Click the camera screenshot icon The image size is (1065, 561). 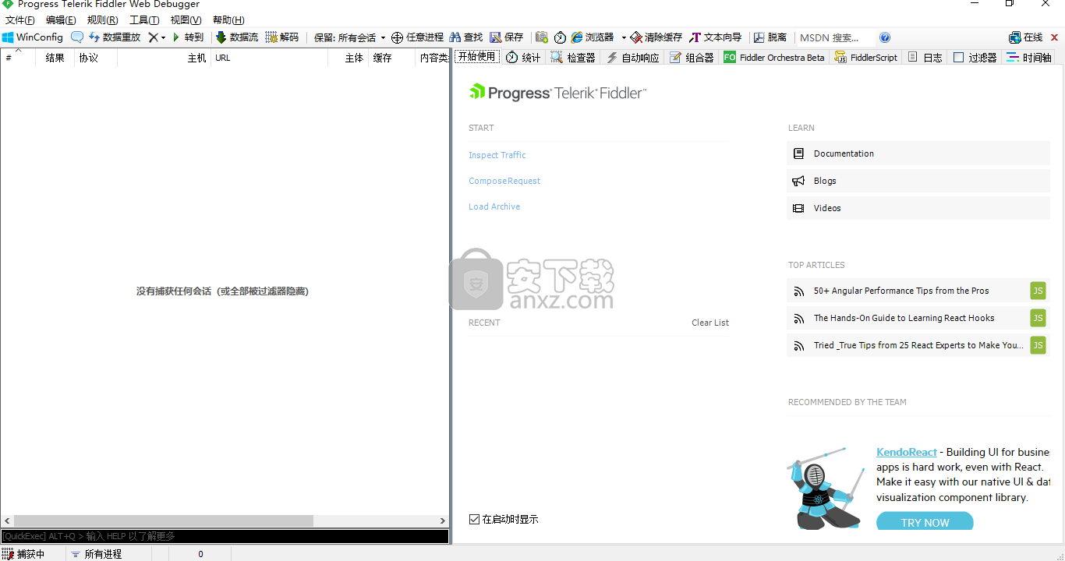point(542,37)
